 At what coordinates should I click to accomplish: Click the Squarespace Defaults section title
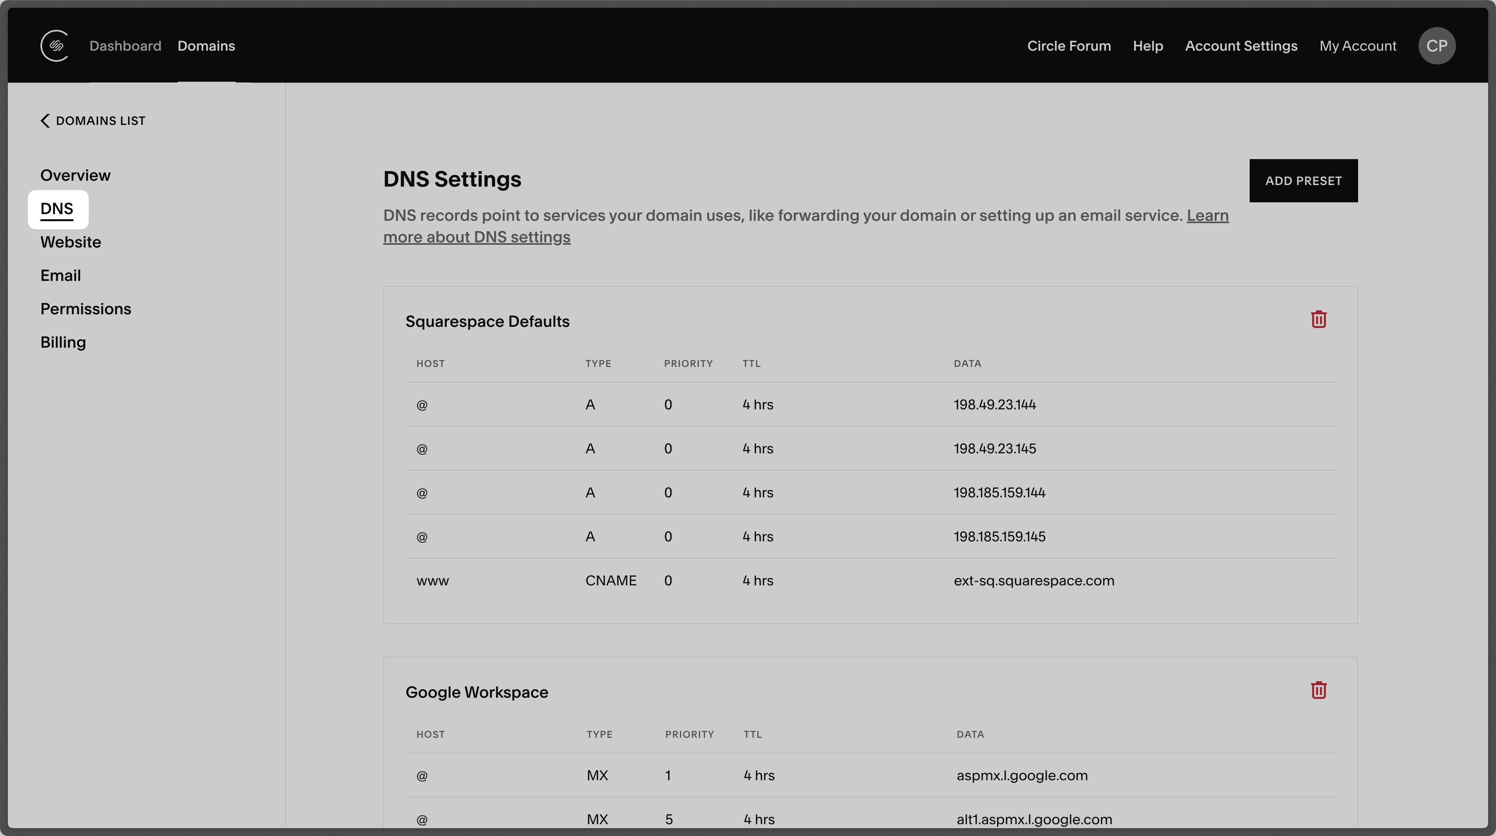tap(487, 321)
